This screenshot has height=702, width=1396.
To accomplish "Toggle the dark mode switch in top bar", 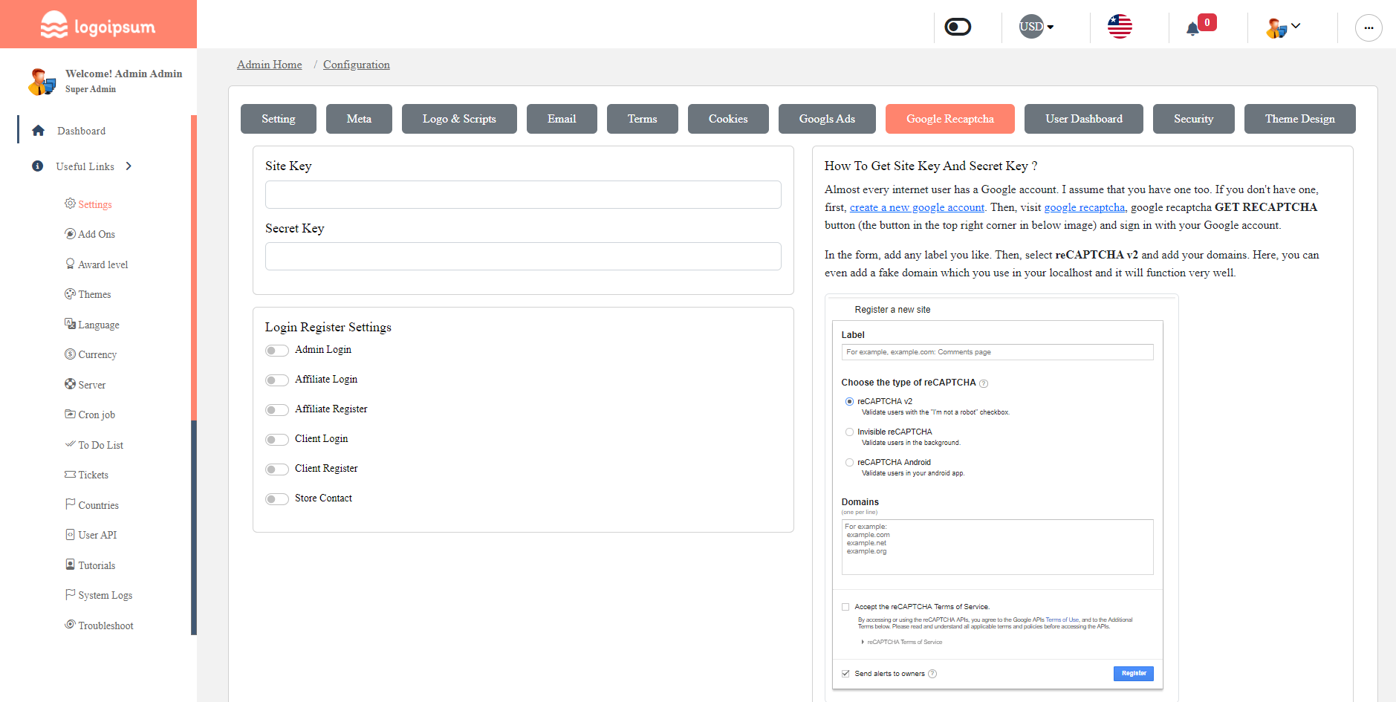I will pyautogui.click(x=957, y=26).
